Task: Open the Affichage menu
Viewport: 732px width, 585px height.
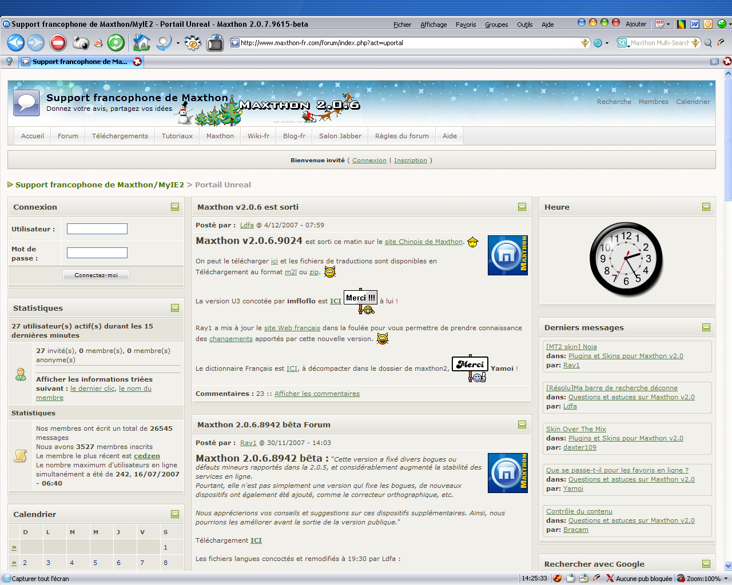Action: tap(433, 25)
